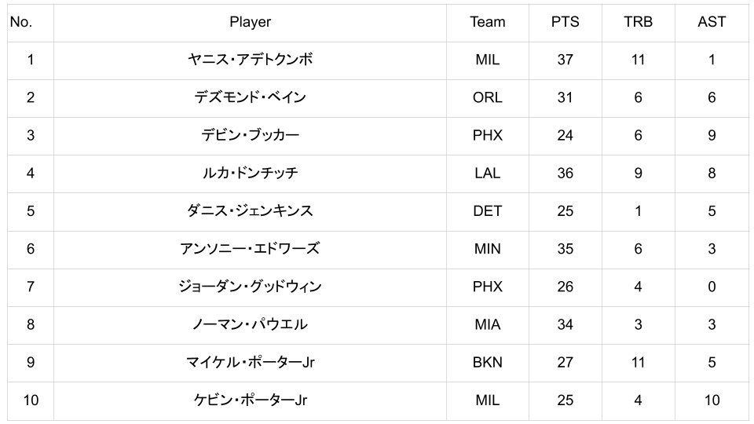Click the PTS column header
The width and height of the screenshot is (754, 424).
pyautogui.click(x=565, y=22)
